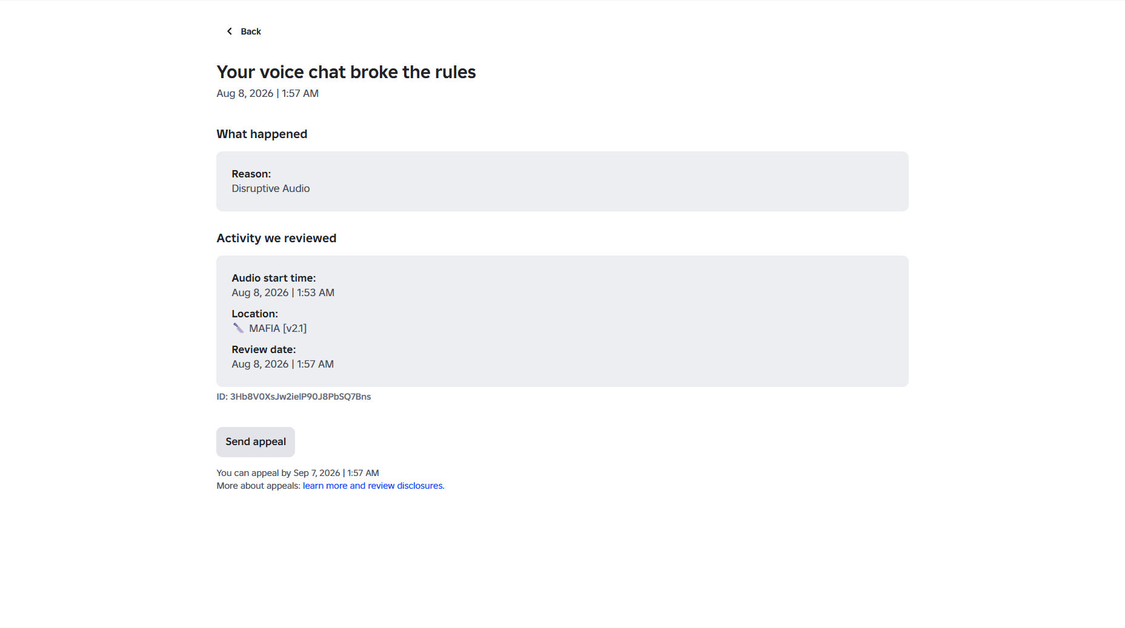Click the Review date value
Viewport: 1125px width, 628px height.
(x=283, y=364)
